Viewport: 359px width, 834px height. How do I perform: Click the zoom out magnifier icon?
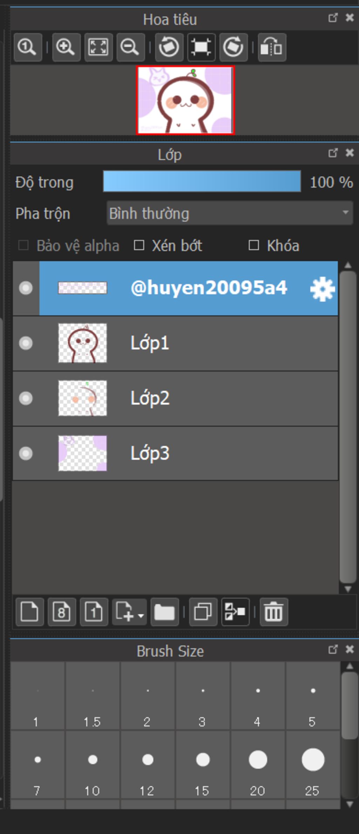[130, 47]
